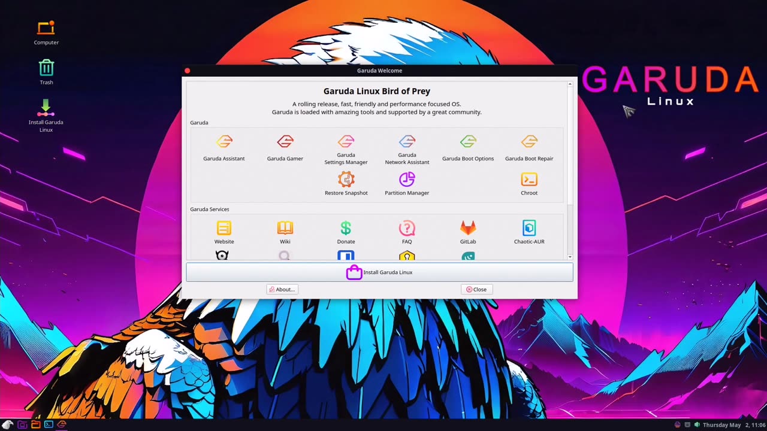The image size is (767, 431).
Task: Open the orange file manager taskbar icon
Action: tap(35, 424)
